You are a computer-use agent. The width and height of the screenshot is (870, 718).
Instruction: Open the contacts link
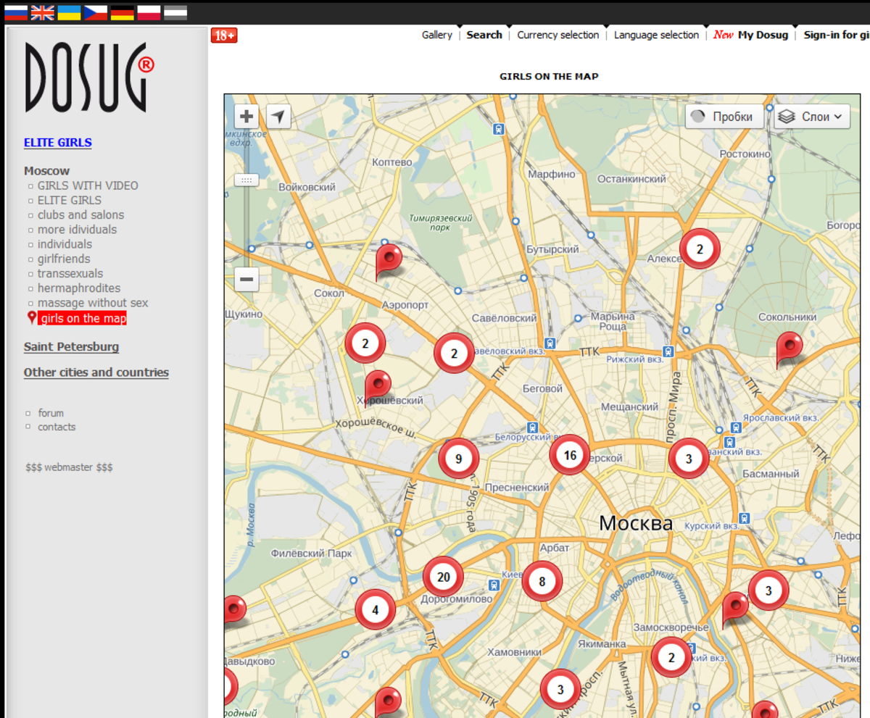point(57,427)
